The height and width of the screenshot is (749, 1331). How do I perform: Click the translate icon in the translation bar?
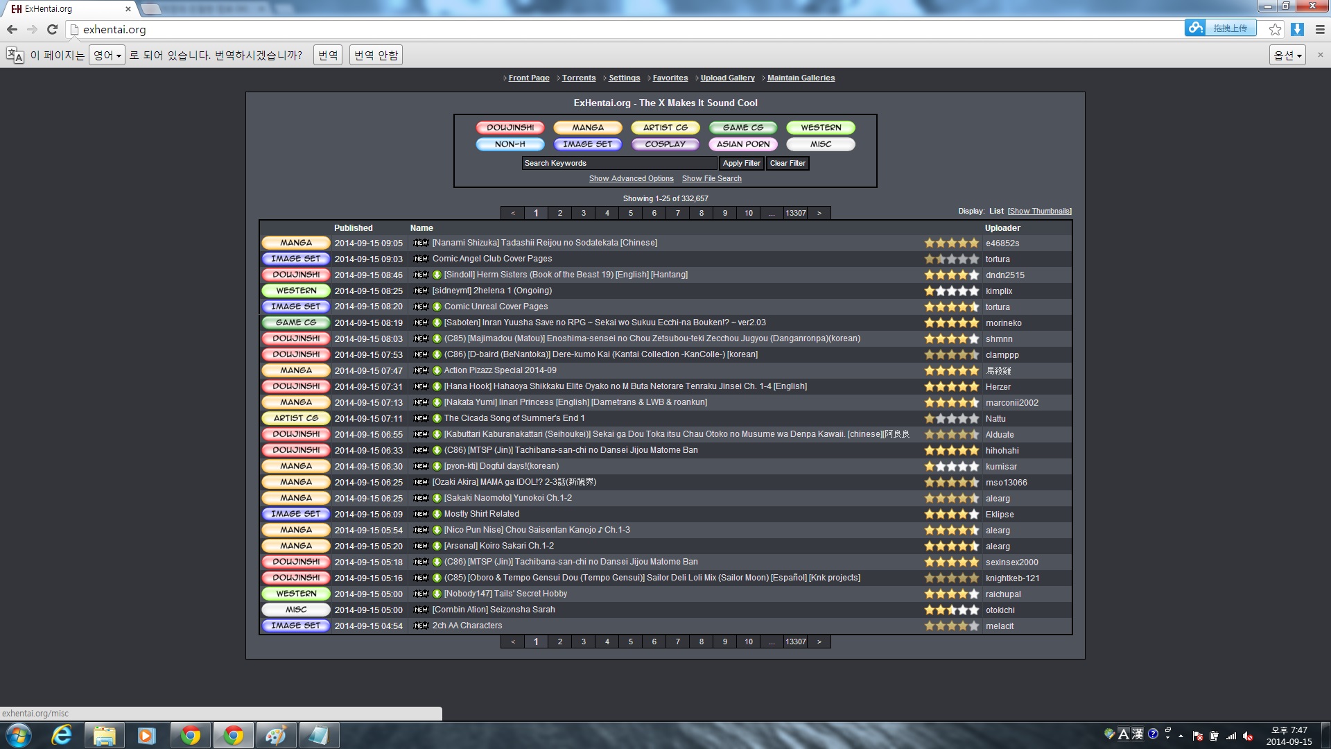point(15,55)
